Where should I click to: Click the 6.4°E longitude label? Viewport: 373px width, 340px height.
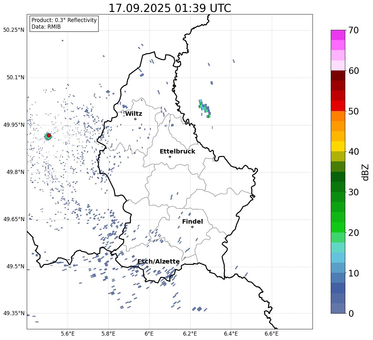pyautogui.click(x=231, y=334)
